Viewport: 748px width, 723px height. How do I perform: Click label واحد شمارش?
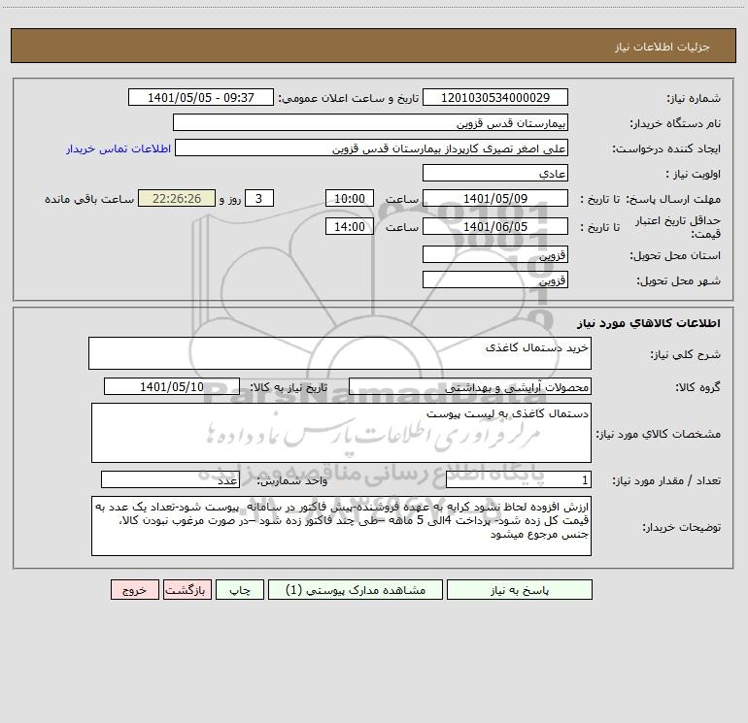click(292, 480)
